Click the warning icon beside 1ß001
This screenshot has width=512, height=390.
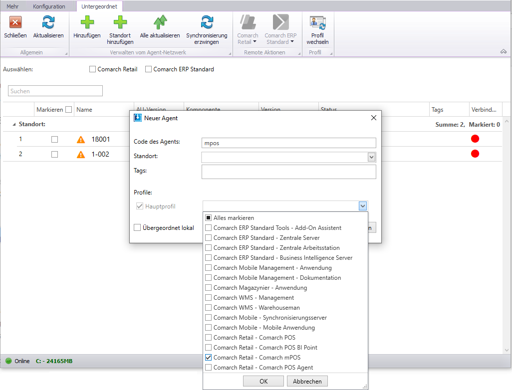click(81, 140)
